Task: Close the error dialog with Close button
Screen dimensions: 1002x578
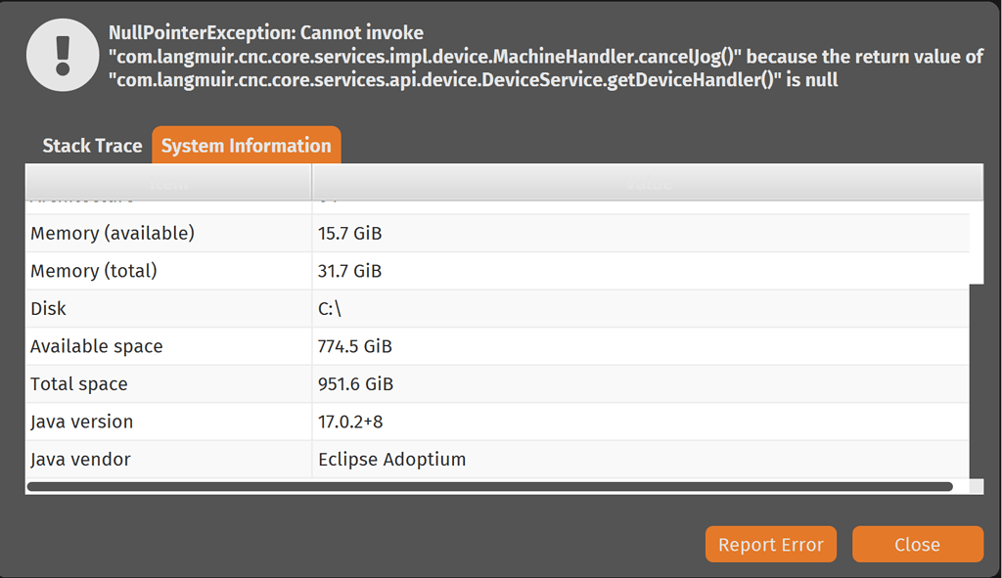Action: 917,545
